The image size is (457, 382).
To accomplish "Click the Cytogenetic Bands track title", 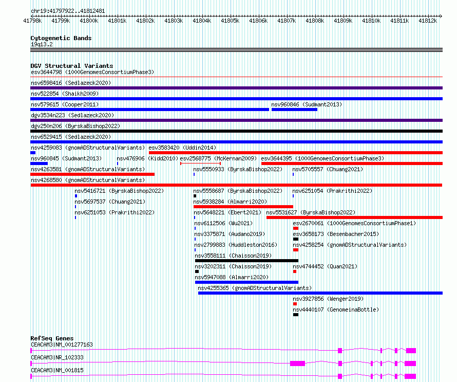I will coord(61,38).
